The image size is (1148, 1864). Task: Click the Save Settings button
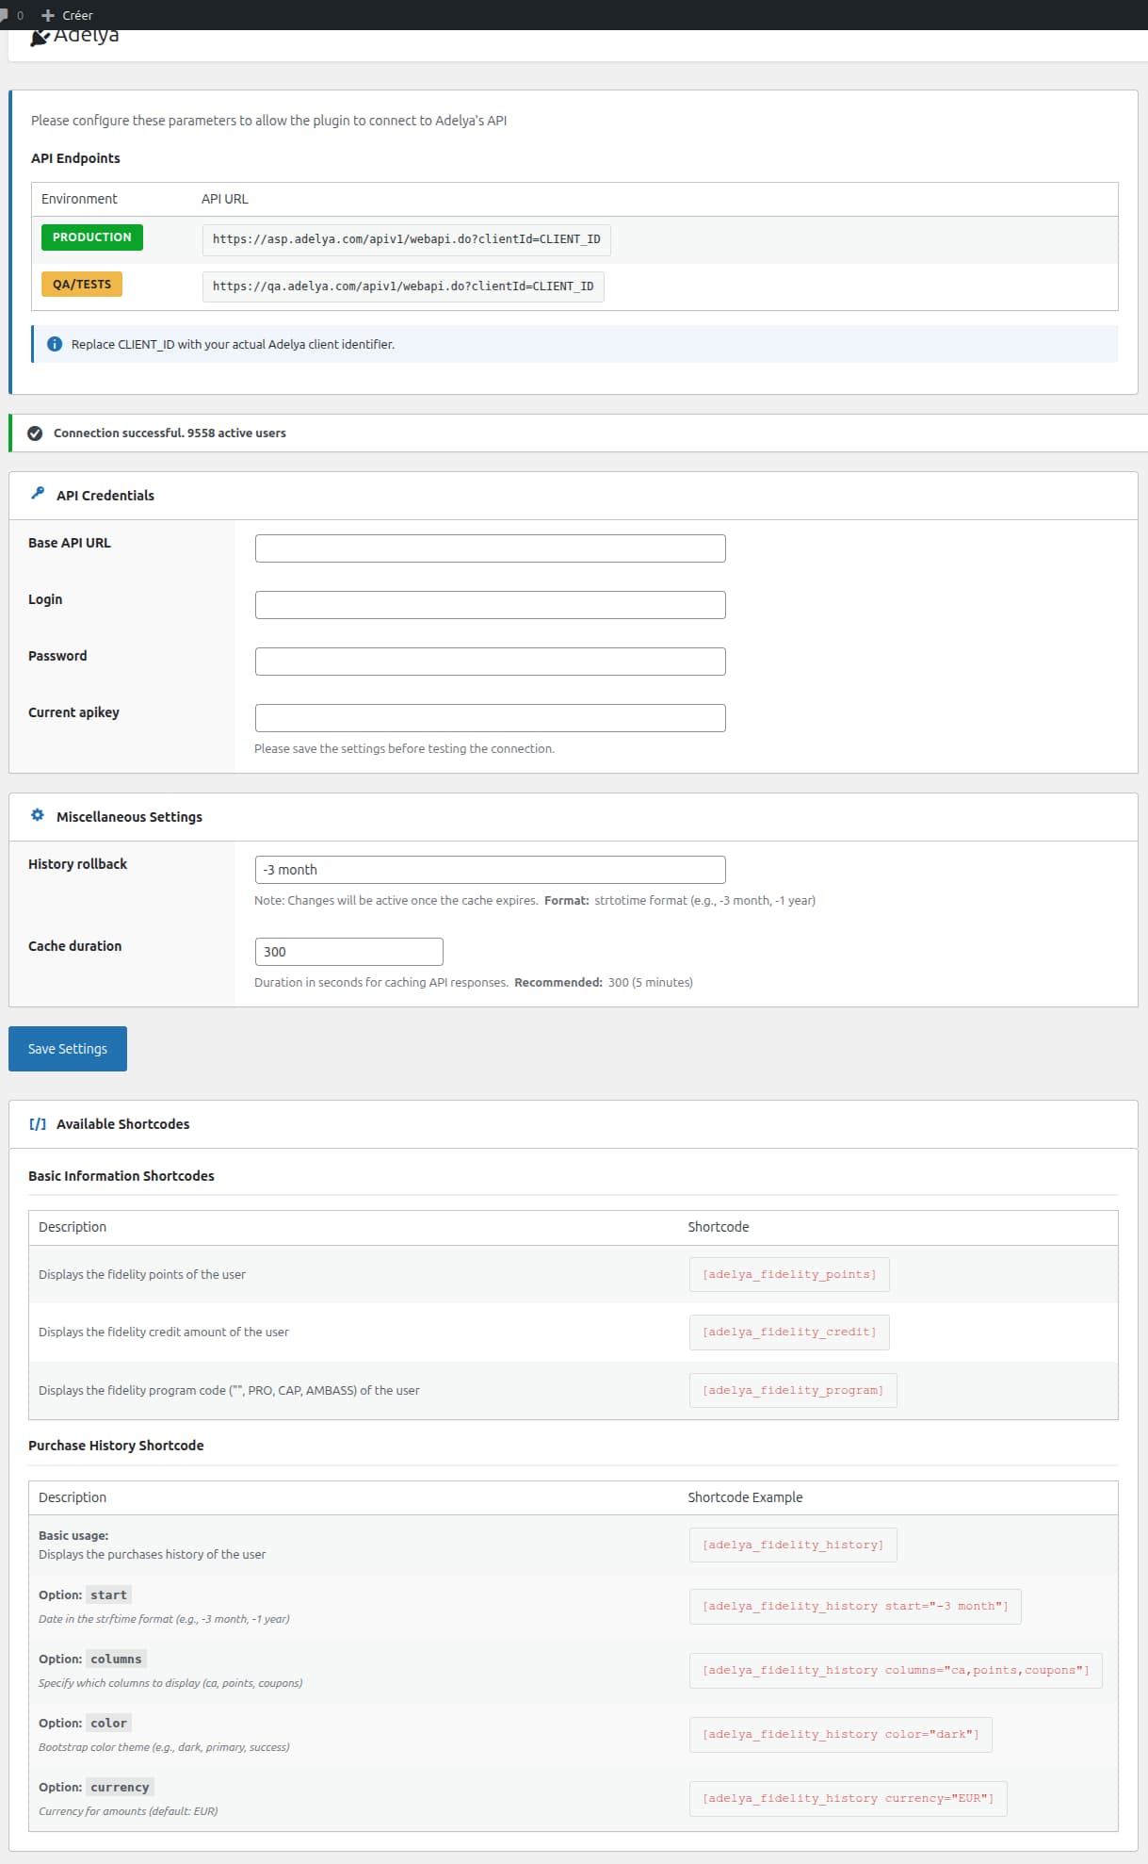tap(68, 1049)
